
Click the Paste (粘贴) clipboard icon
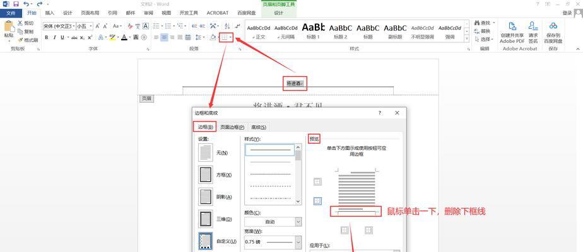9,26
